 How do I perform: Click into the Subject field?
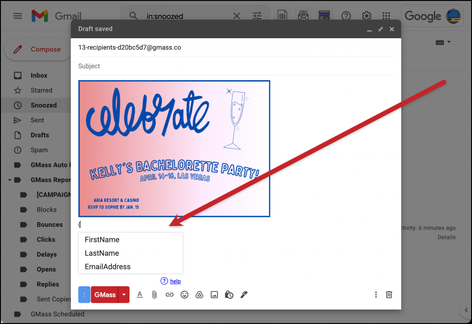click(235, 66)
